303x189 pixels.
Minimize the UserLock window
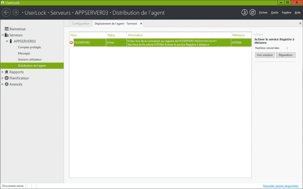[281, 3]
